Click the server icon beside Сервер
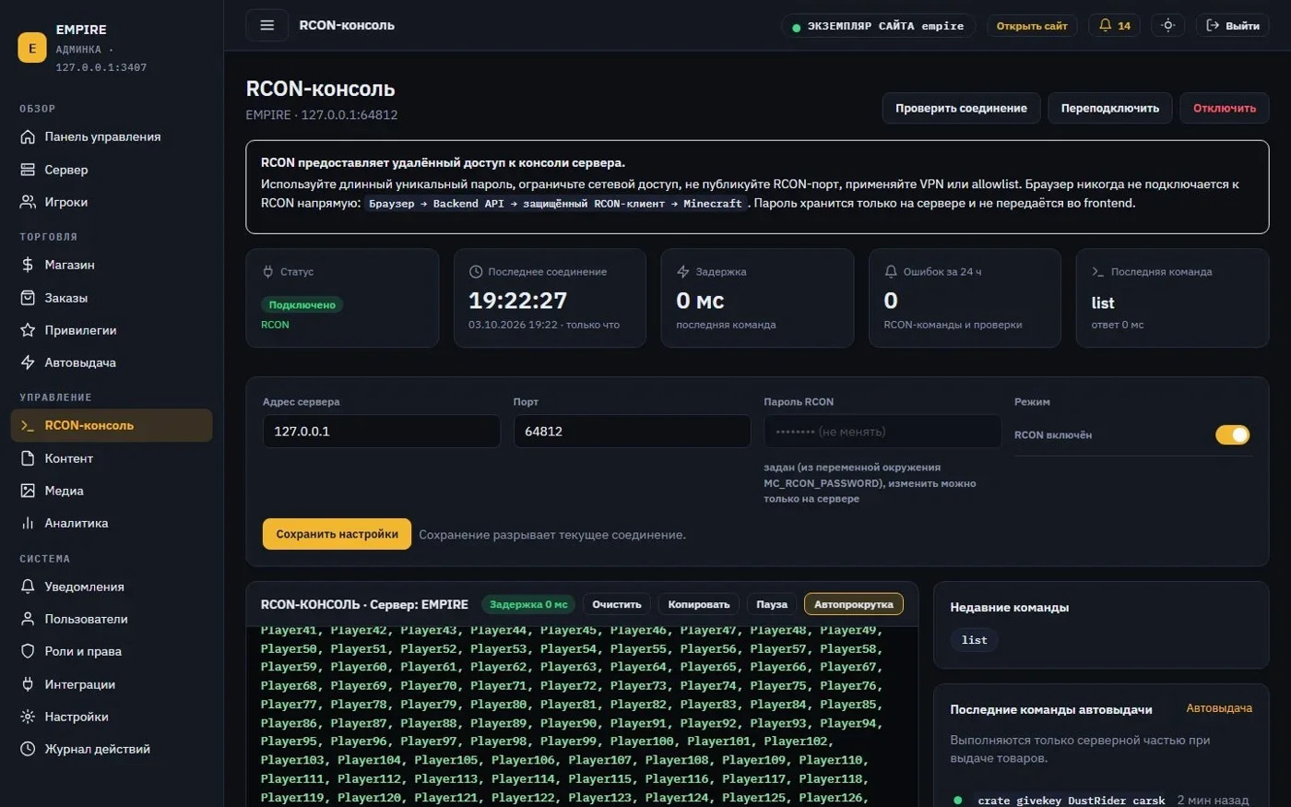Screen dimensions: 1291x807 [x=28, y=170]
